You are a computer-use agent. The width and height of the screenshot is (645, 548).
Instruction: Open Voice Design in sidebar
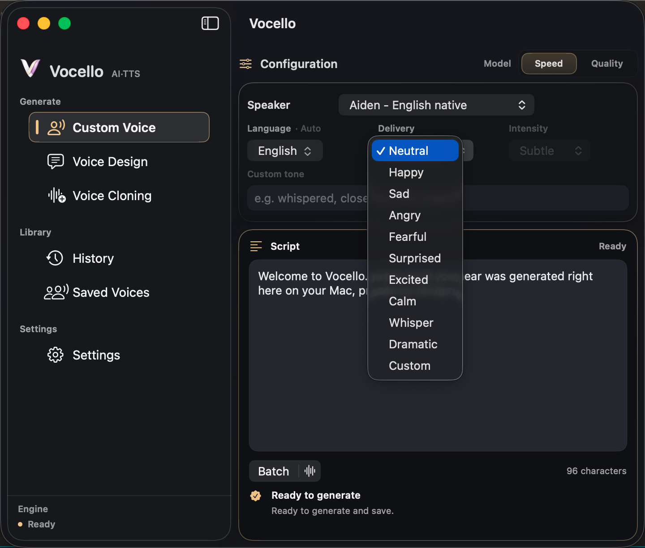(119, 162)
